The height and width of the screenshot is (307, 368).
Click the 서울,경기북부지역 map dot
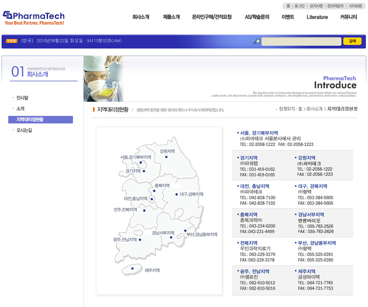point(141,162)
